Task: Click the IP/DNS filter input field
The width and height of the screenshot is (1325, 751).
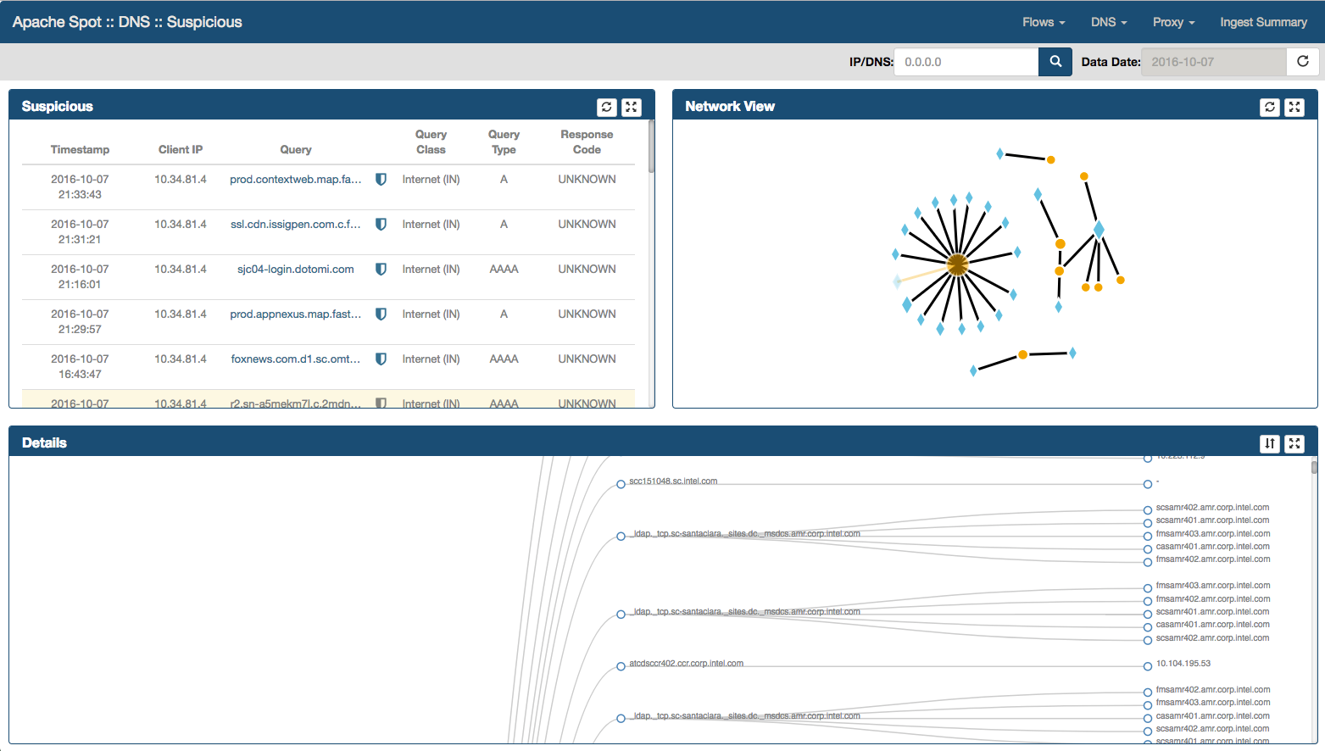Action: 966,62
